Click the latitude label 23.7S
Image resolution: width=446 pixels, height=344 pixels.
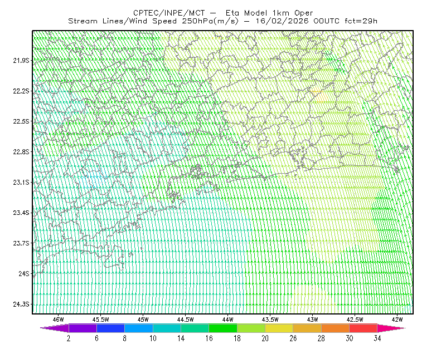[x=21, y=243]
